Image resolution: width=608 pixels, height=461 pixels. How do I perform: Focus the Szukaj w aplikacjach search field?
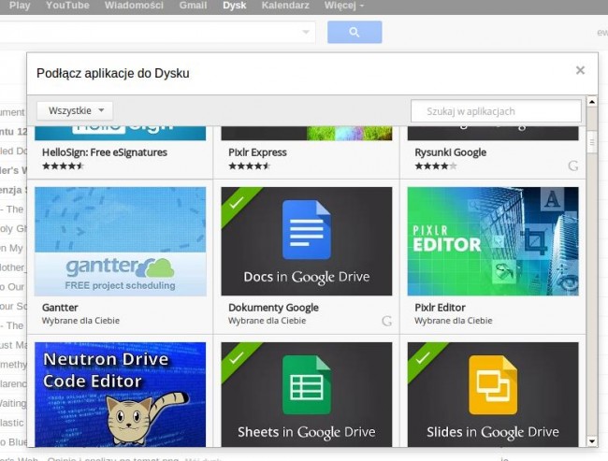coord(496,111)
